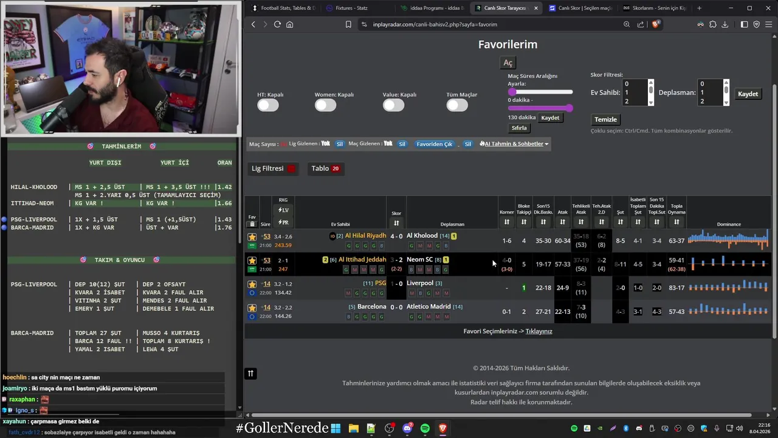Share this page icon in address bar
Image resolution: width=778 pixels, height=438 pixels.
coord(641,24)
